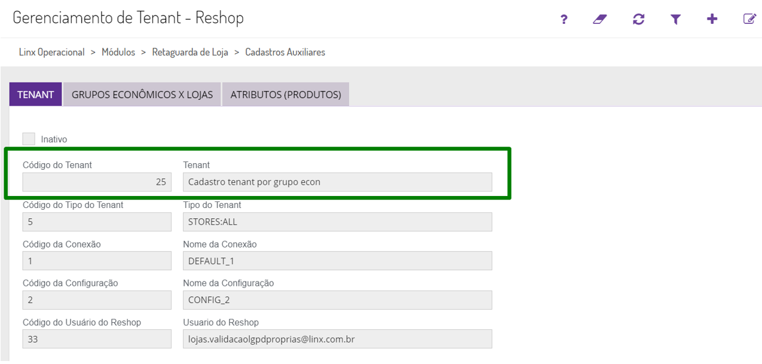
Task: Add a new tenant with plus icon
Action: click(x=712, y=19)
